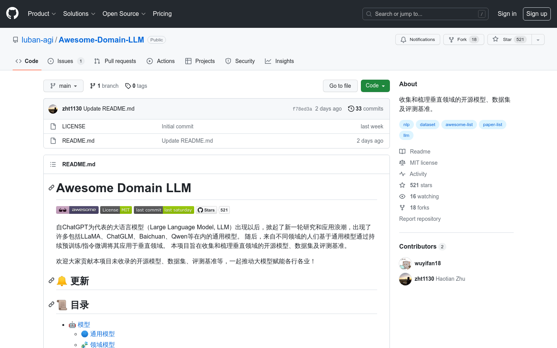Screen dimensions: 557x348
Task: Switch to the Issues tab
Action: point(66,61)
